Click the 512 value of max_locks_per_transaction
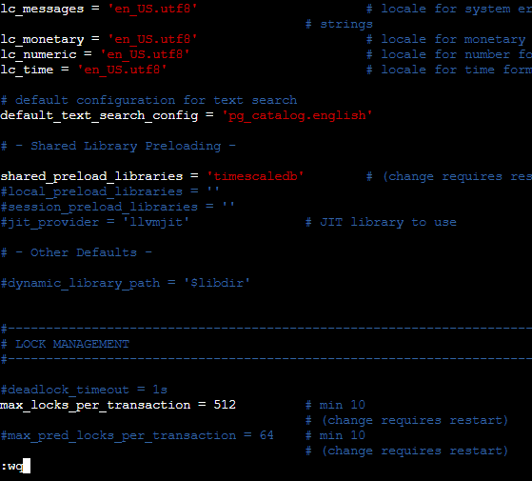 pyautogui.click(x=225, y=405)
